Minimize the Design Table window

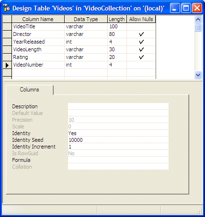pyautogui.click(x=175, y=8)
